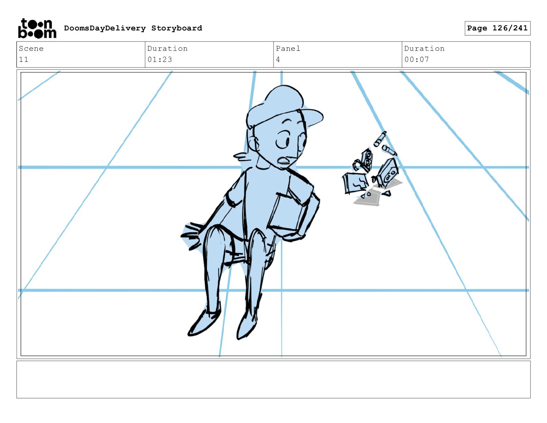Select the 'DoomsDayDelivery Storyboard' title text
The image size is (547, 423).
[133, 28]
